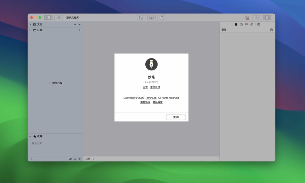Click the 关闭 button in the about dialog
305x183 pixels.
click(x=176, y=117)
